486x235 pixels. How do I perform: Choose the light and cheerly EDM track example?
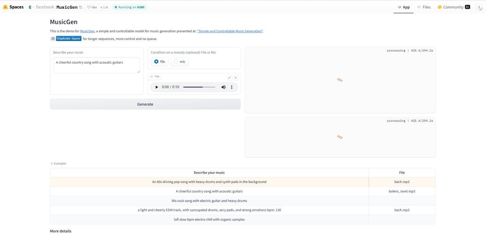[209, 210]
